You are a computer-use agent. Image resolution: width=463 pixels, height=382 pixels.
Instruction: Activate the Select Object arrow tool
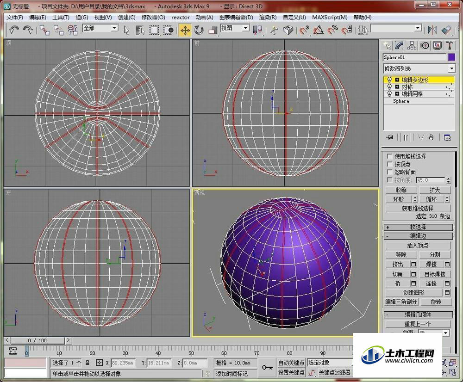pos(127,30)
